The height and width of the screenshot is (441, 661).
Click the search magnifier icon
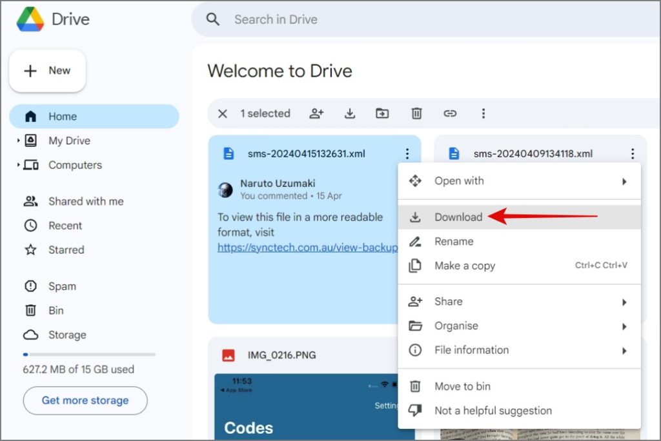tap(212, 19)
